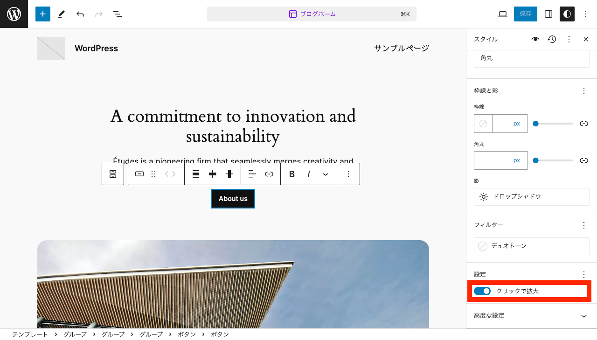Unlink the 角丸 corners link icon
597x340 pixels.
tap(584, 160)
